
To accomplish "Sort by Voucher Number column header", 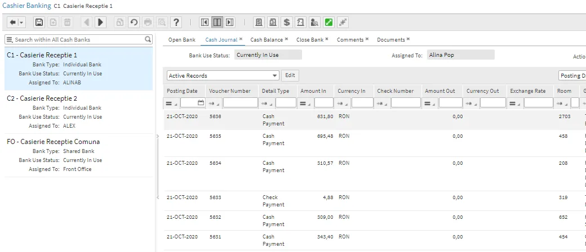I will coord(230,91).
